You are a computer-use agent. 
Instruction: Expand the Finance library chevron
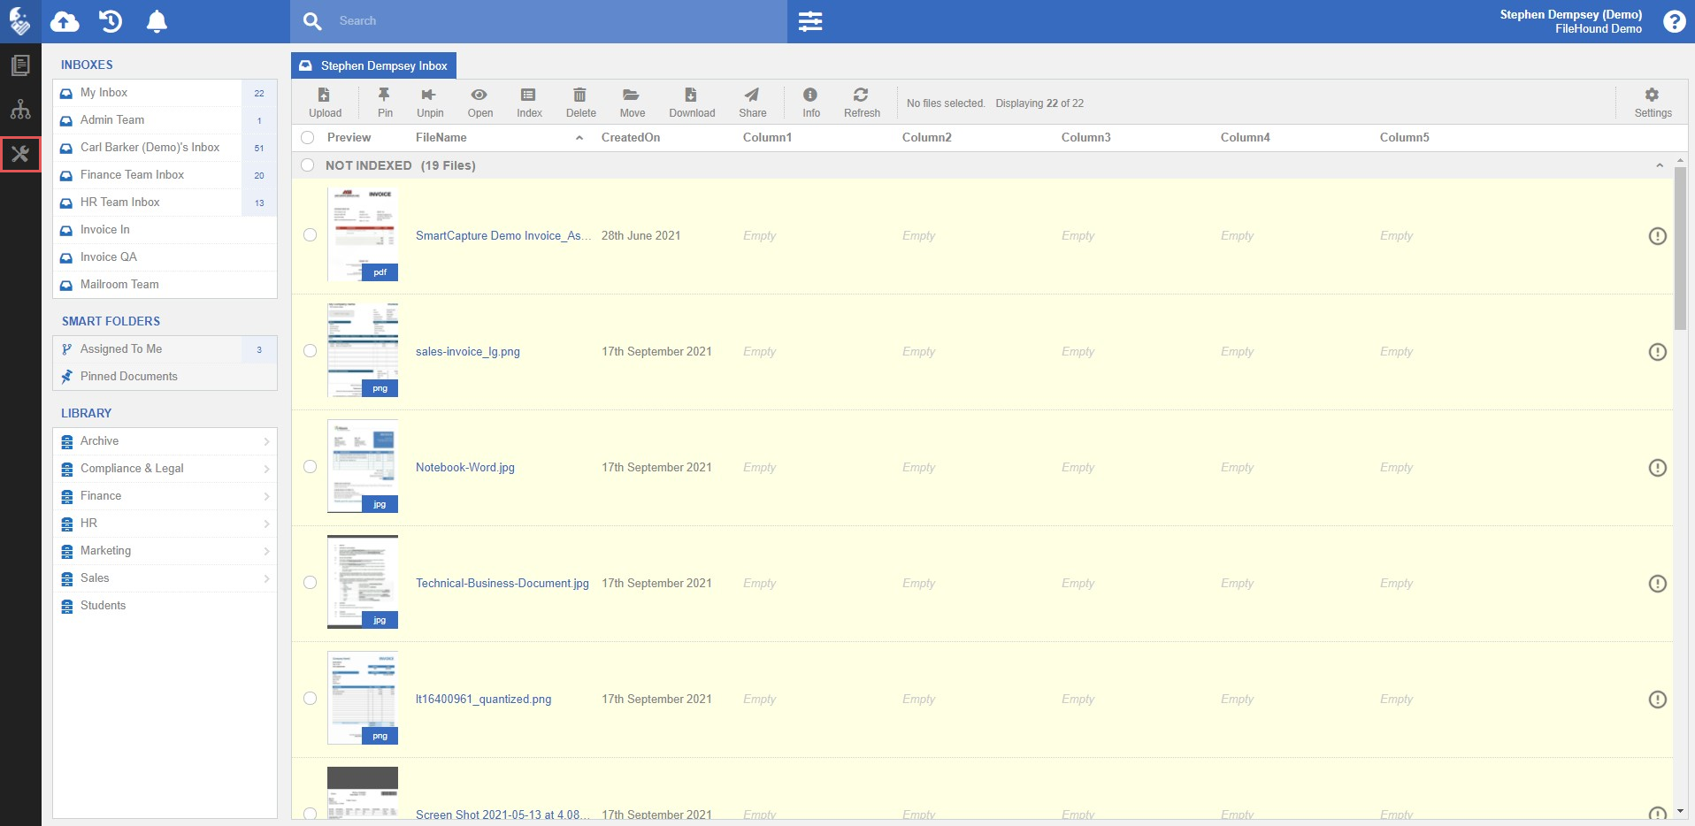[266, 496]
